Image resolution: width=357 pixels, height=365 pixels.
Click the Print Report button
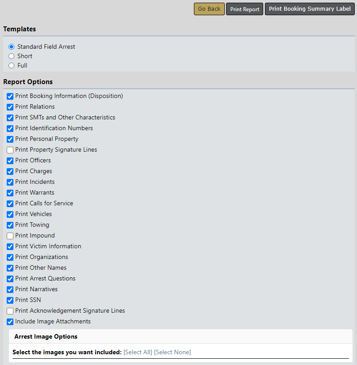click(244, 9)
